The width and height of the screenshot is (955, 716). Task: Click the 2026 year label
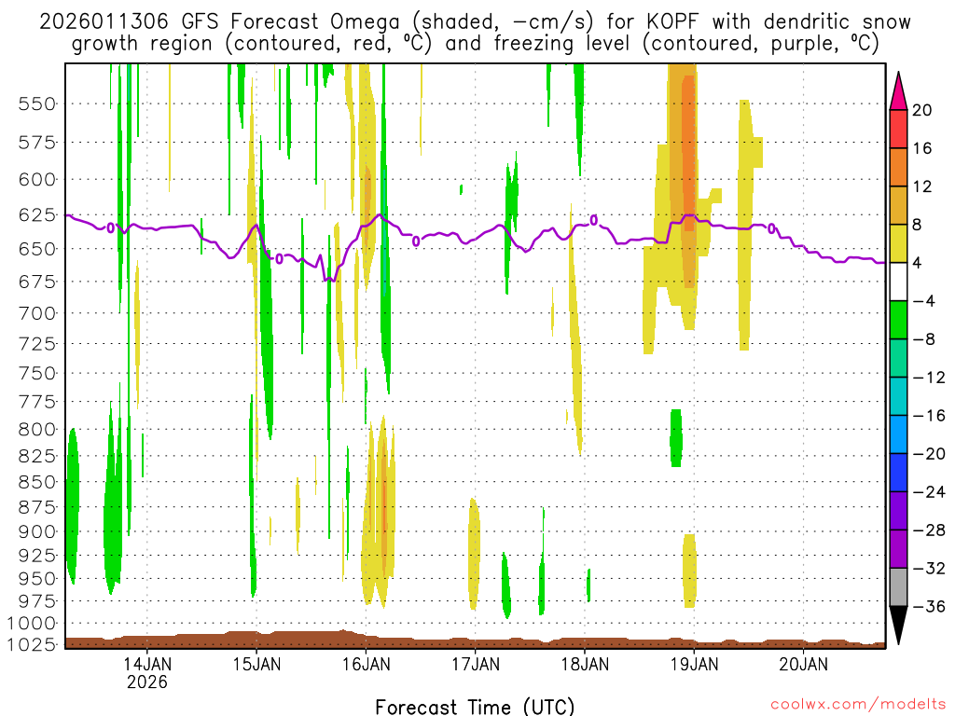[x=147, y=682]
